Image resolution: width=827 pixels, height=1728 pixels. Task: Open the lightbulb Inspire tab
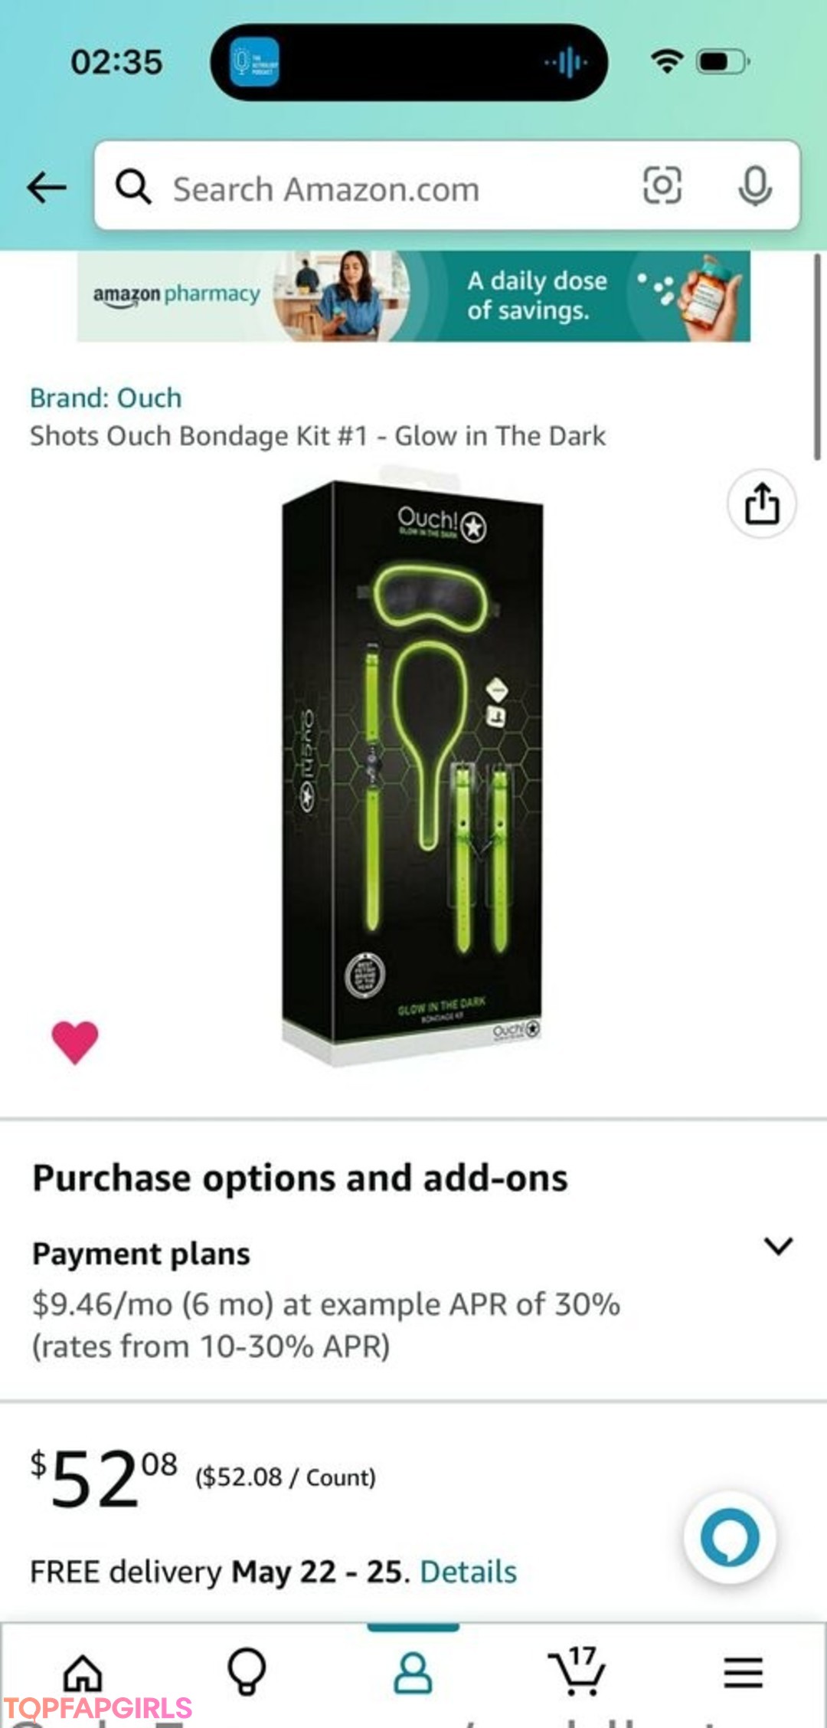coord(247,1671)
